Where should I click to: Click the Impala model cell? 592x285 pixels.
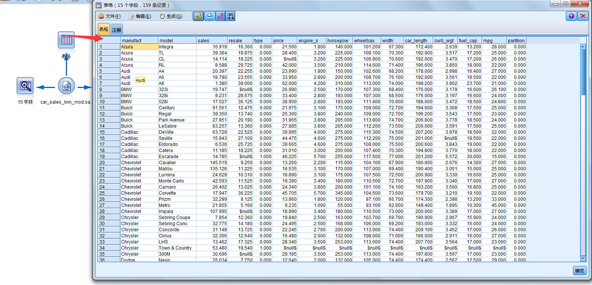177,211
